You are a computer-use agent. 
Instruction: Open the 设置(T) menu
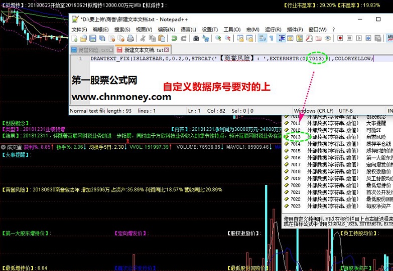point(210,30)
